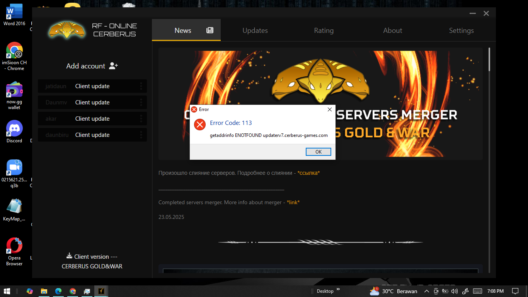The height and width of the screenshot is (297, 528).
Task: Click the Add account person icon
Action: pos(113,66)
